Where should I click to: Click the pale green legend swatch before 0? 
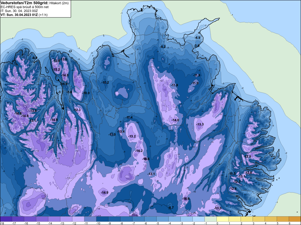211,219
